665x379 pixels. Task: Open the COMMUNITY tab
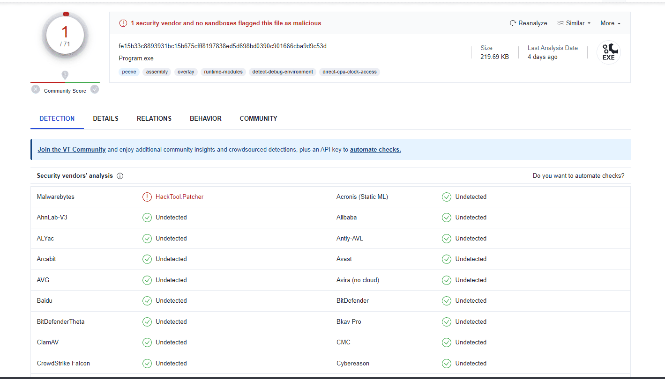(x=259, y=118)
